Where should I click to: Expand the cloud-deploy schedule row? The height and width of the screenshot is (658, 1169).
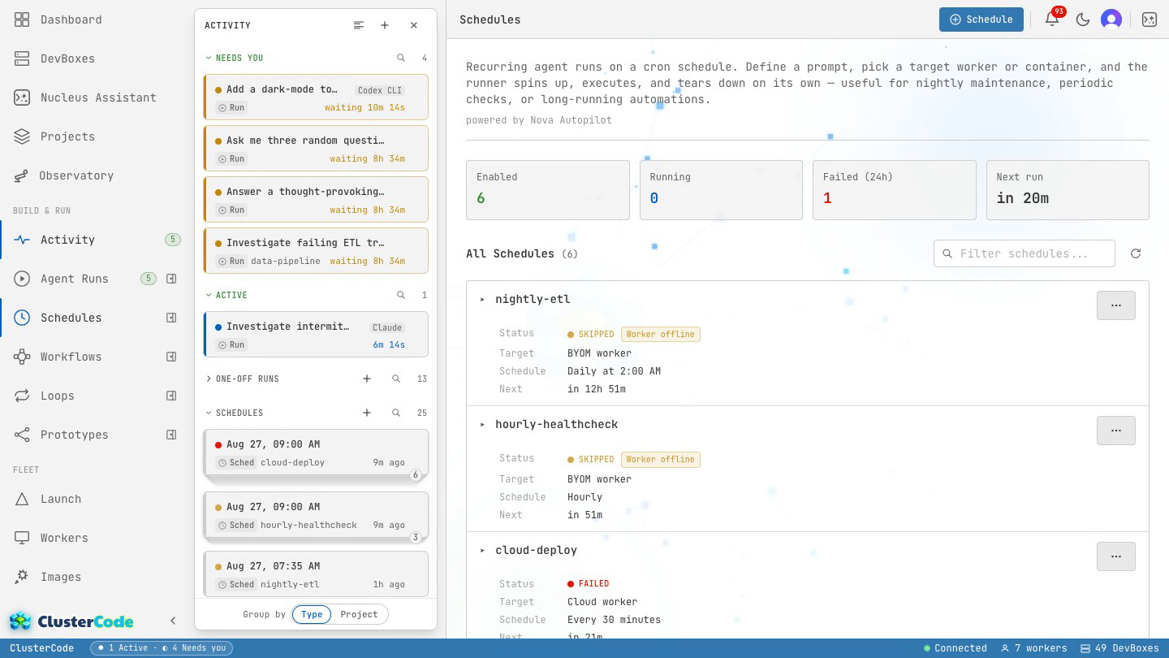pyautogui.click(x=482, y=550)
